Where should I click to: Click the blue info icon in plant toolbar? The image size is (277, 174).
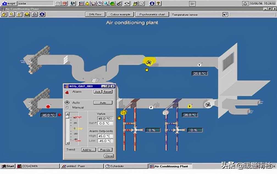(42, 14)
